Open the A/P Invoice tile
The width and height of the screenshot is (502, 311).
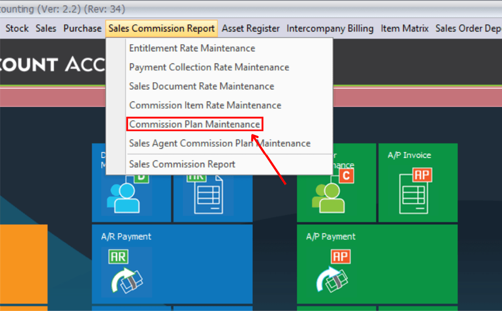point(418,183)
